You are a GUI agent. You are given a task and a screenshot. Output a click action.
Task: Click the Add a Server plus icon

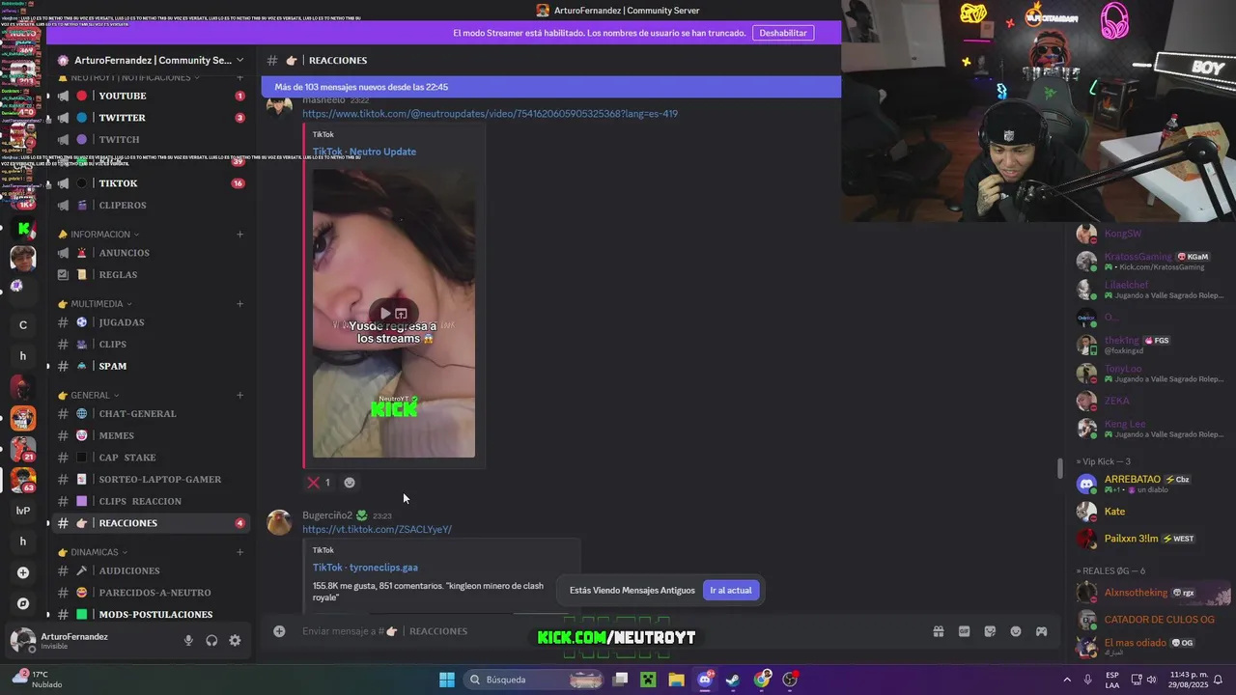(x=23, y=572)
